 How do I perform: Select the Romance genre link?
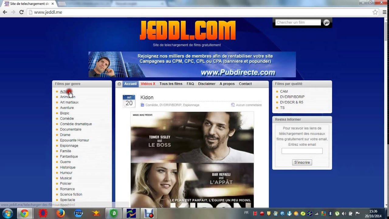tap(67, 189)
